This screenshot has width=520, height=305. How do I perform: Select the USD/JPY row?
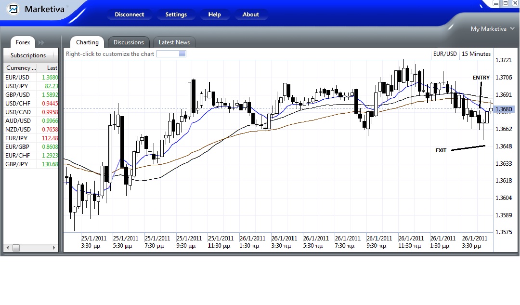click(31, 86)
